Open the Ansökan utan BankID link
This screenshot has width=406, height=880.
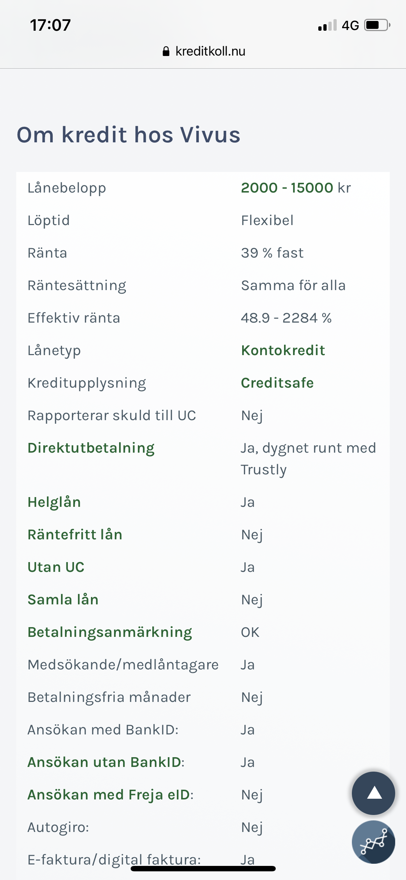point(105,762)
